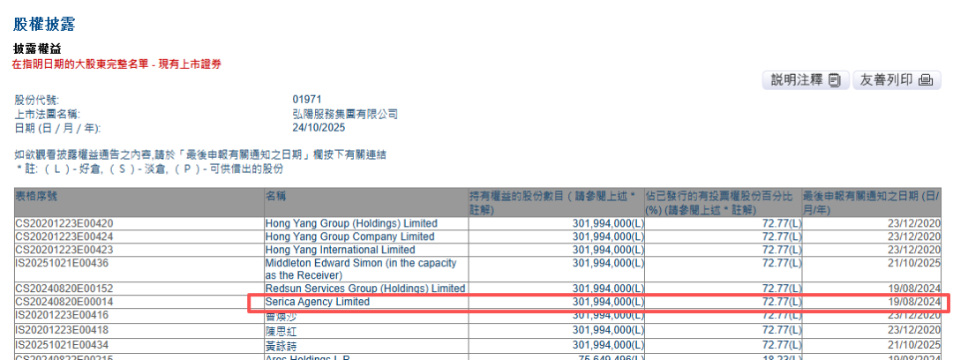This screenshot has height=360, width=953.
Task: Open the 說明注釋 explanatory notes button
Action: coord(806,79)
